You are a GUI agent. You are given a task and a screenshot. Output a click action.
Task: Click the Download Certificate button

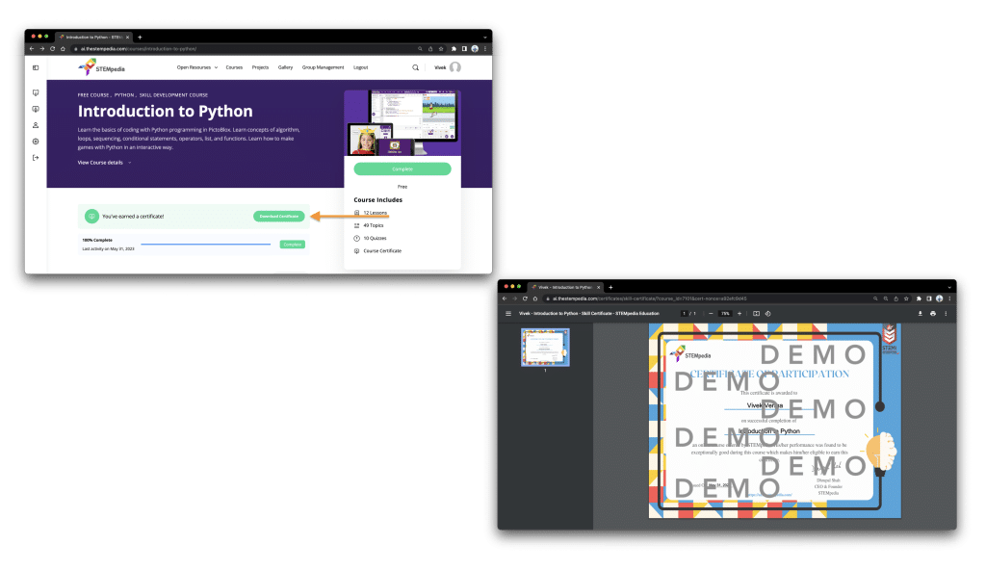tap(278, 216)
